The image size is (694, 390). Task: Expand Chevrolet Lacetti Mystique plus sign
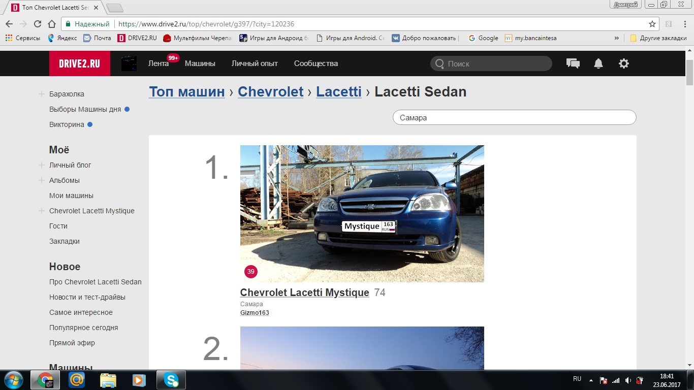(42, 211)
